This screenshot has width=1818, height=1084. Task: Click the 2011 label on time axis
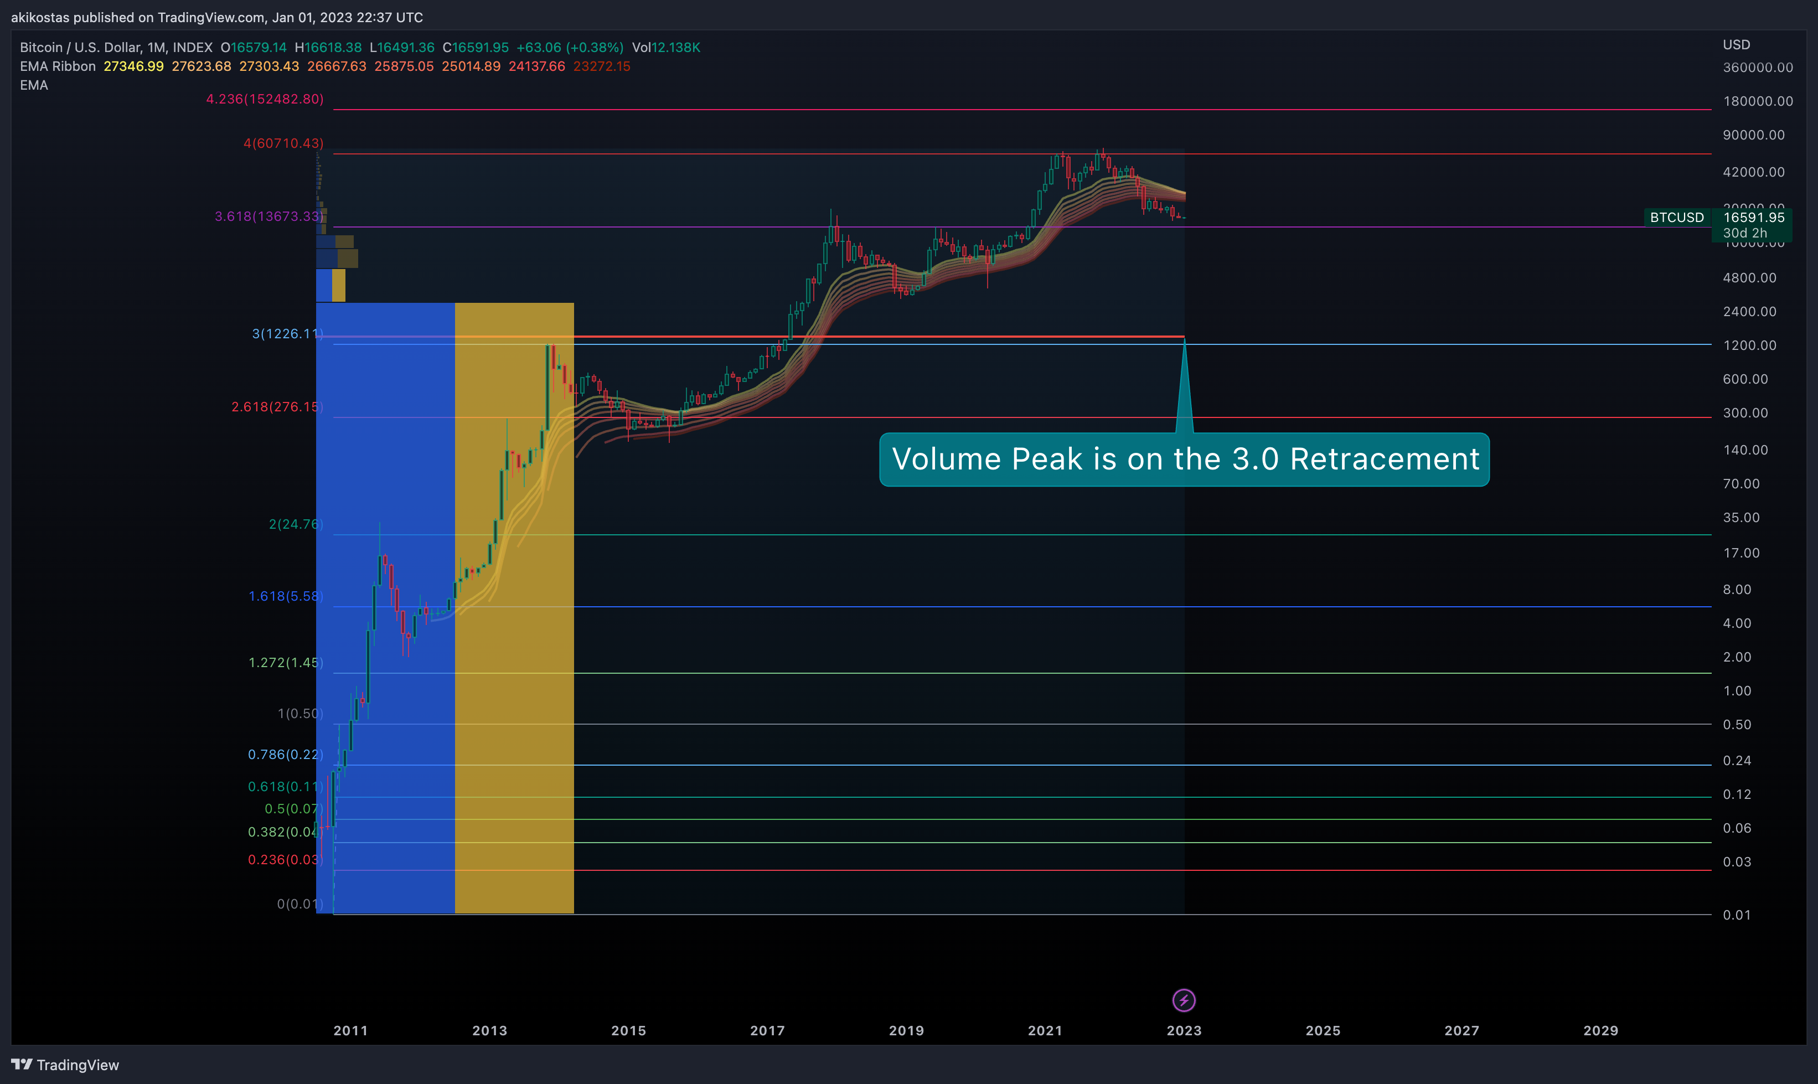pos(350,1031)
